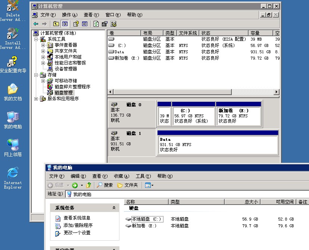Click 文件夹 folders button in 我的电脑 toolbar
The width and height of the screenshot is (309, 250).
(128, 185)
